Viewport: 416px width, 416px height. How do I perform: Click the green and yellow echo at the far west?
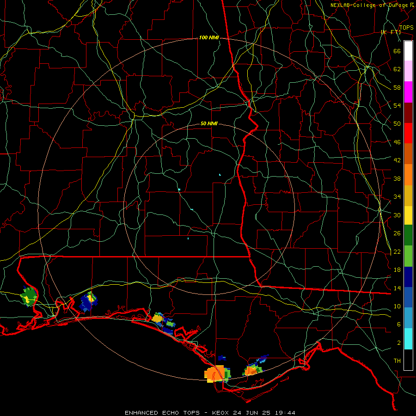[29, 296]
